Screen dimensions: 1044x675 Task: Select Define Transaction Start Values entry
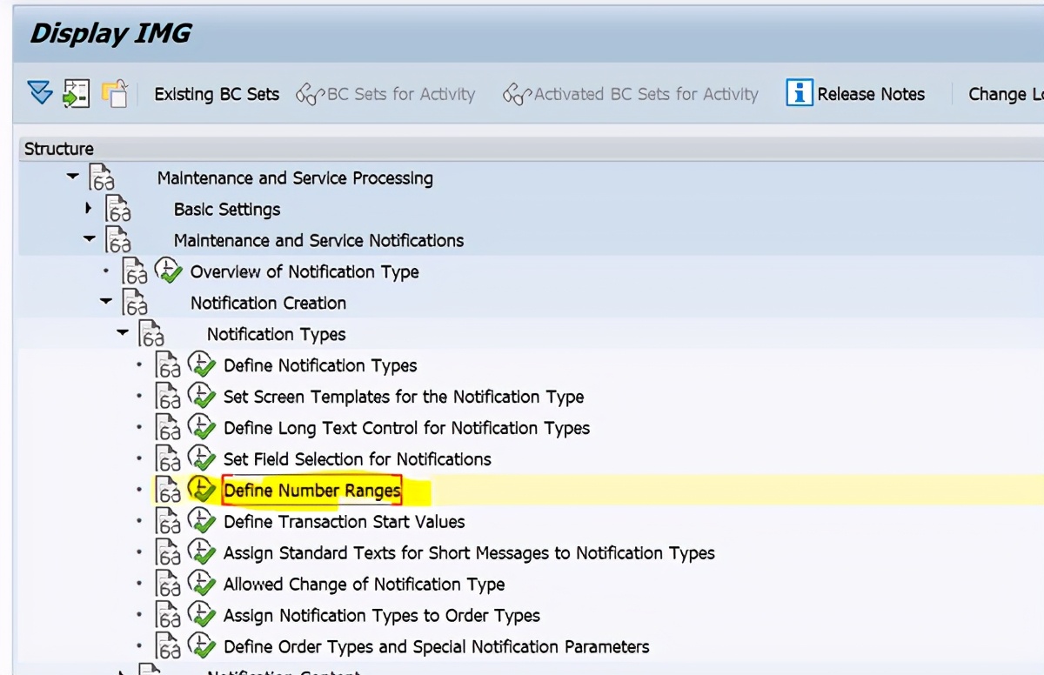click(x=344, y=523)
